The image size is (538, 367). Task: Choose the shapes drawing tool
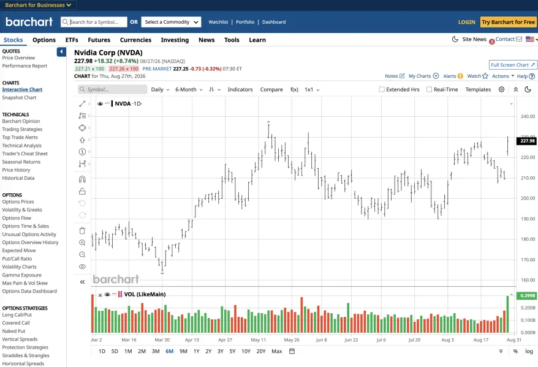[x=82, y=128]
